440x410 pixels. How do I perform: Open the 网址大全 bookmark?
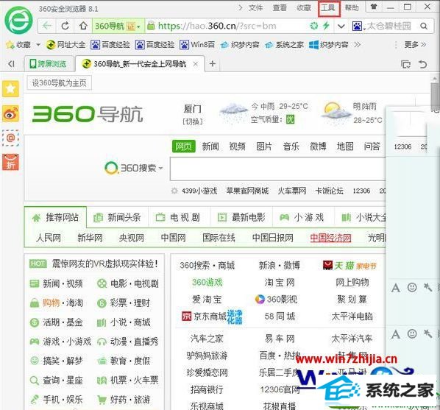pos(66,45)
